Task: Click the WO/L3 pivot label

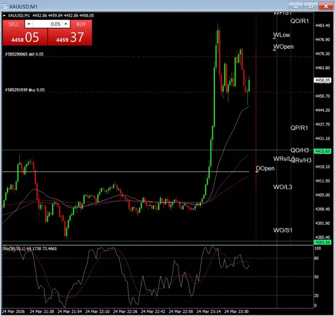Action: tap(282, 187)
